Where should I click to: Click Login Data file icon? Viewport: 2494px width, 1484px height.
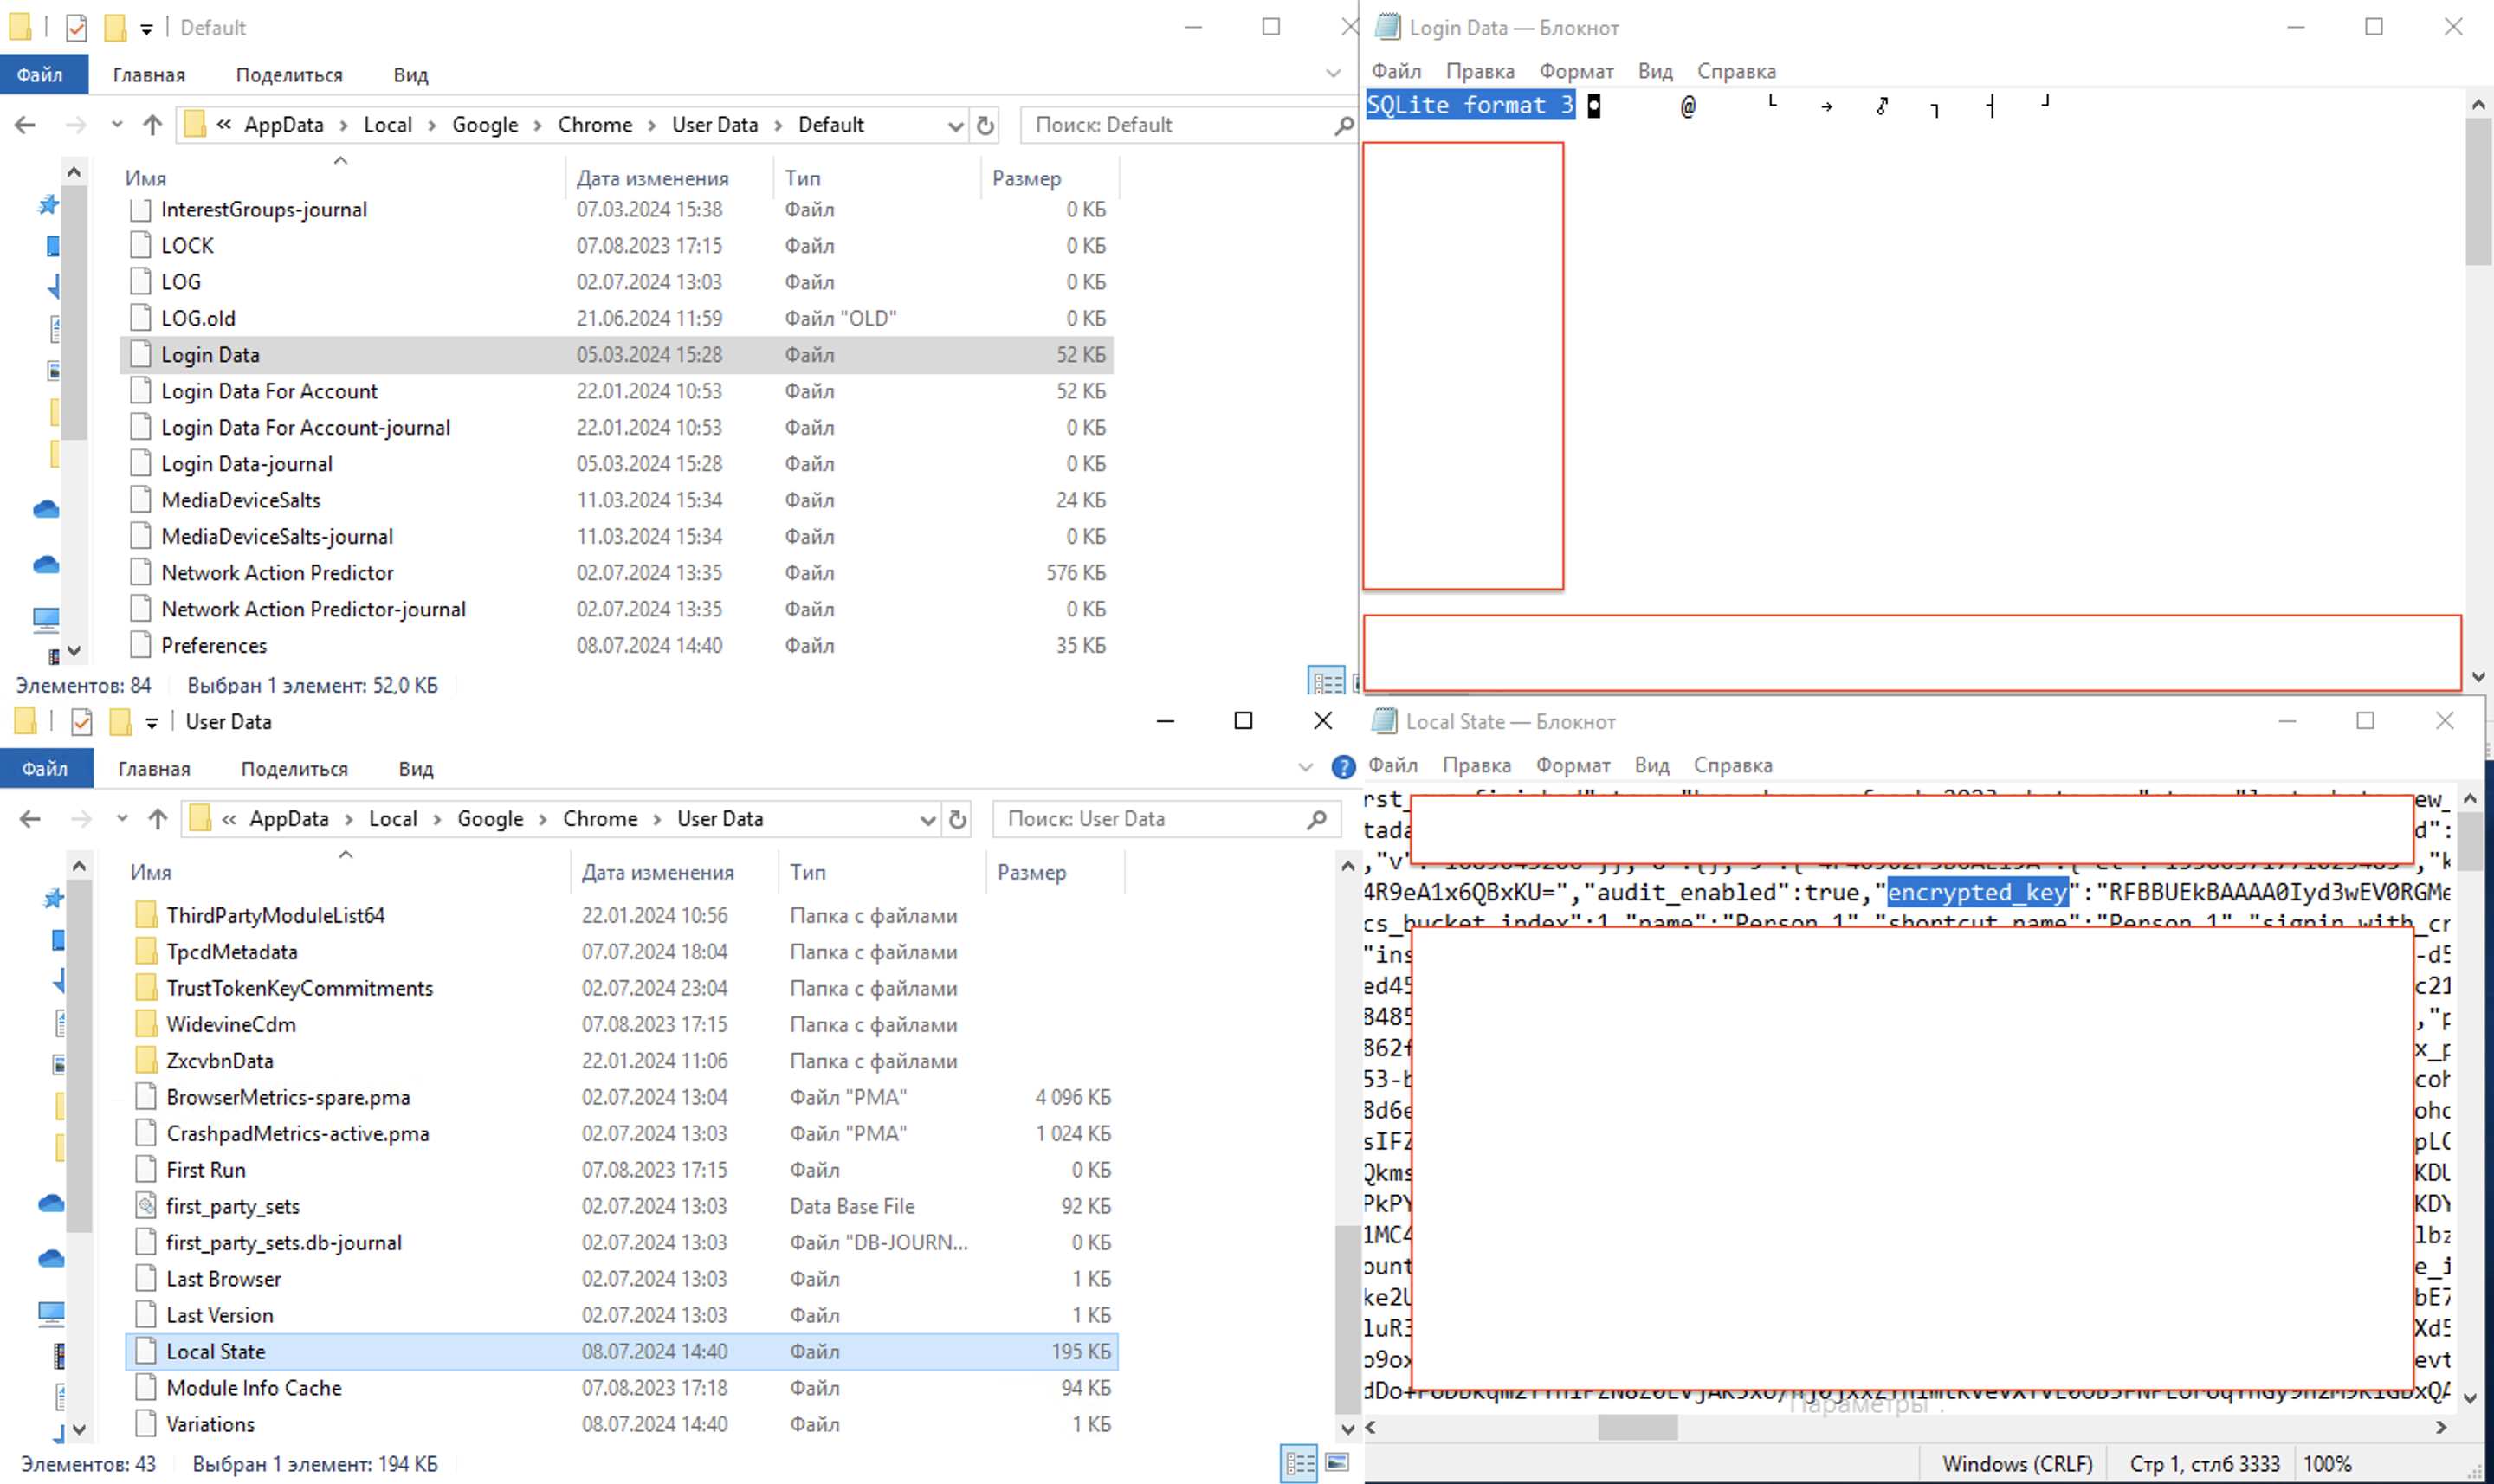141,354
